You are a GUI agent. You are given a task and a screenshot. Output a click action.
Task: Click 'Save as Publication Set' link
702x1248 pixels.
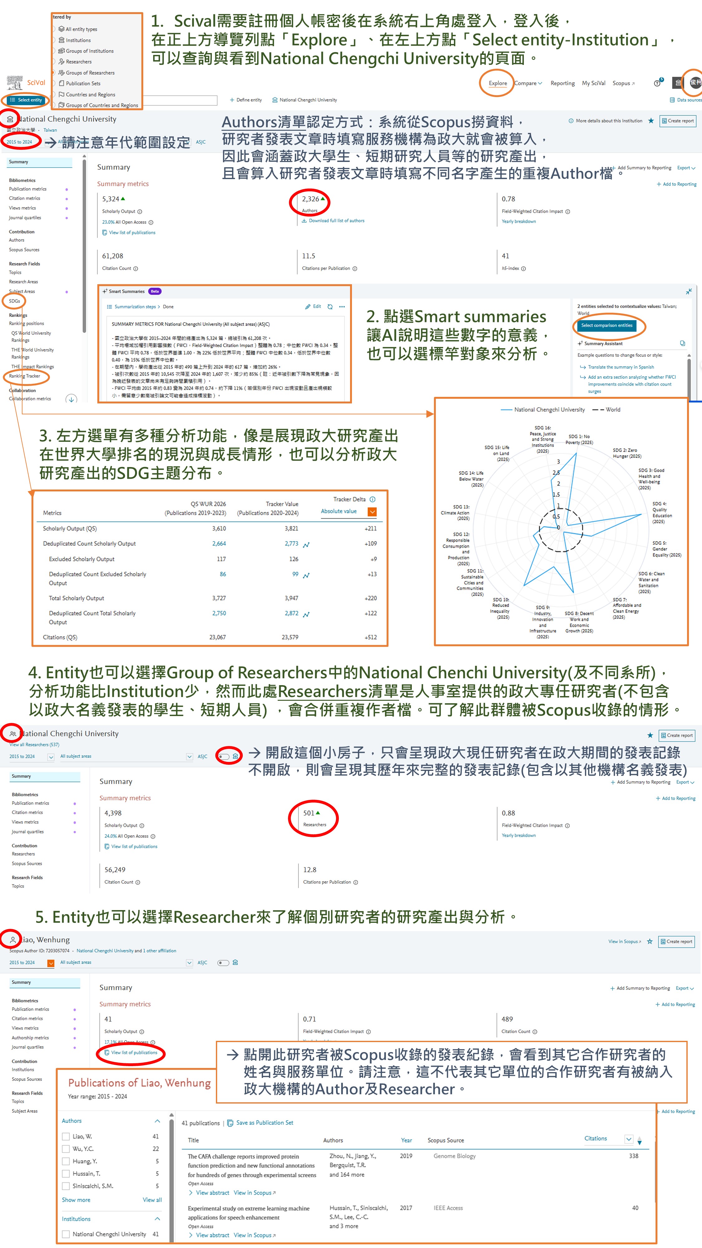pyautogui.click(x=260, y=1123)
